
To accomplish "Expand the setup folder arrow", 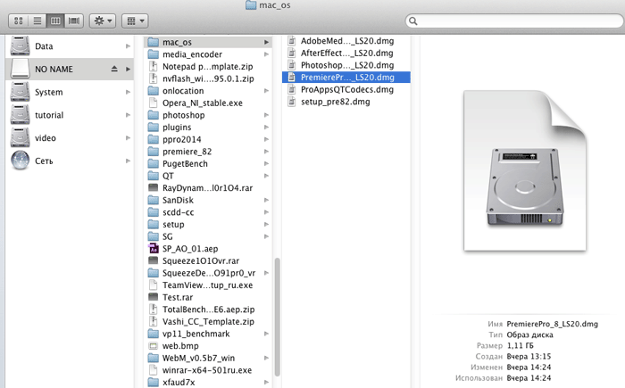I will point(266,225).
